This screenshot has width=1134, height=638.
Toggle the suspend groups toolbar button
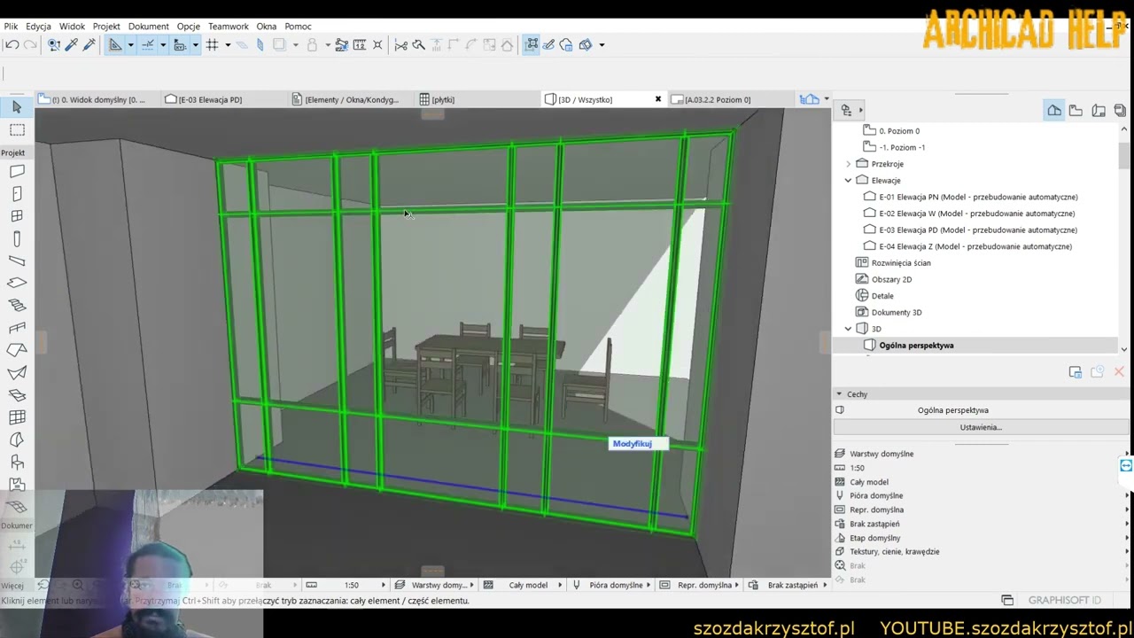pyautogui.click(x=532, y=45)
